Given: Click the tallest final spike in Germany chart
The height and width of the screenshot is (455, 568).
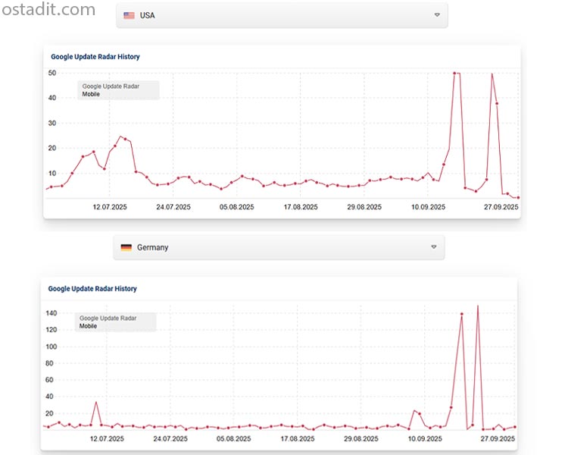Looking at the screenshot, I should coord(477,306).
